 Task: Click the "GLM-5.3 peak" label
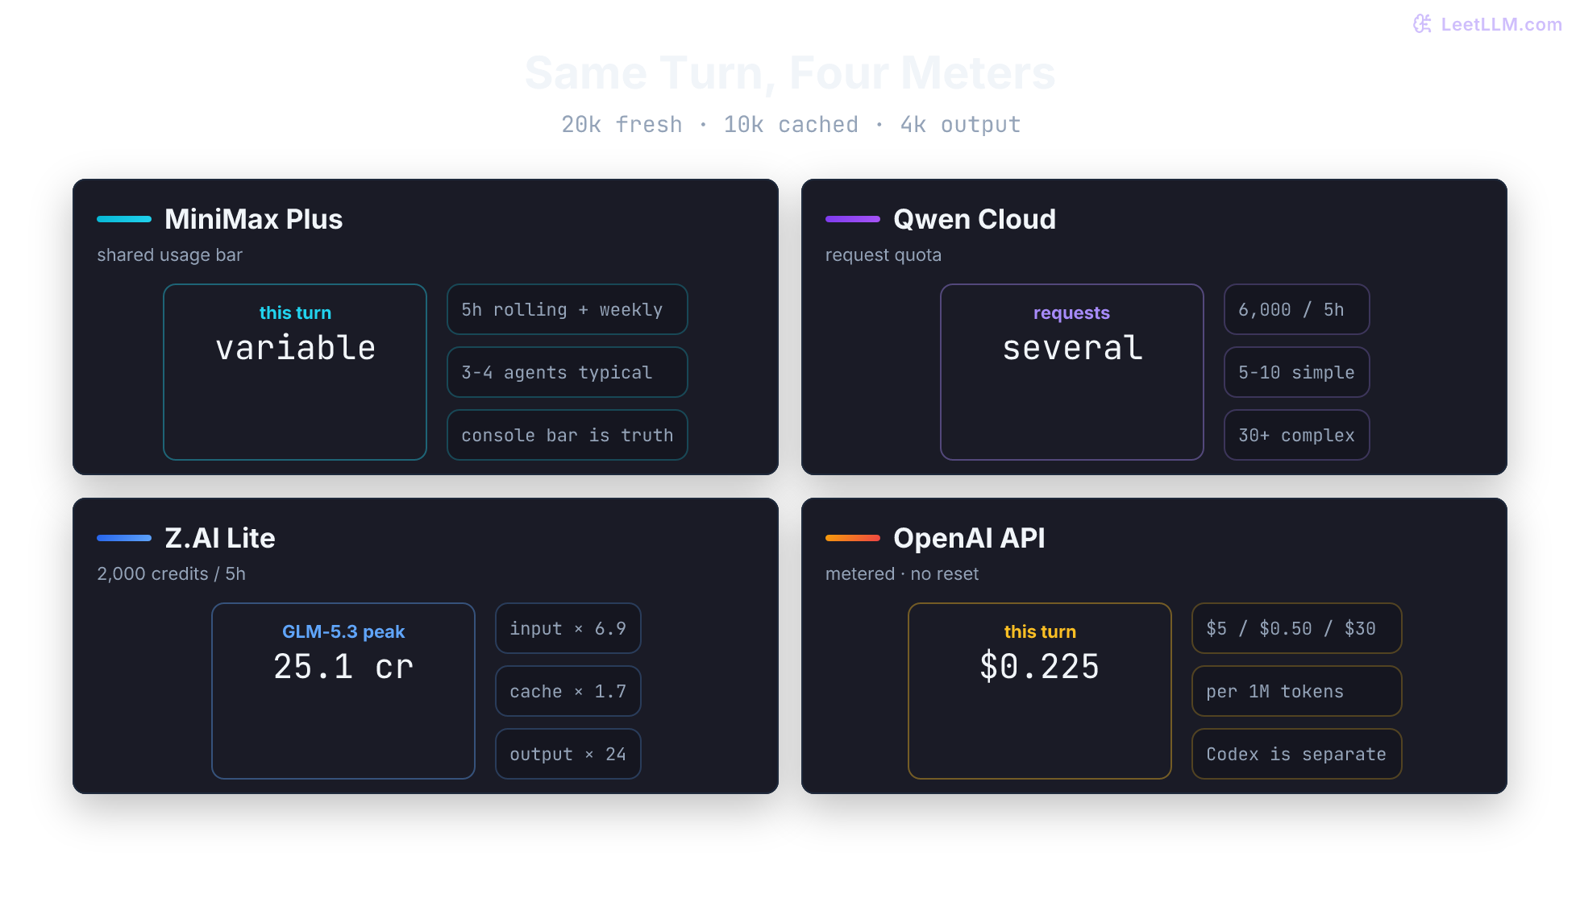coord(343,631)
